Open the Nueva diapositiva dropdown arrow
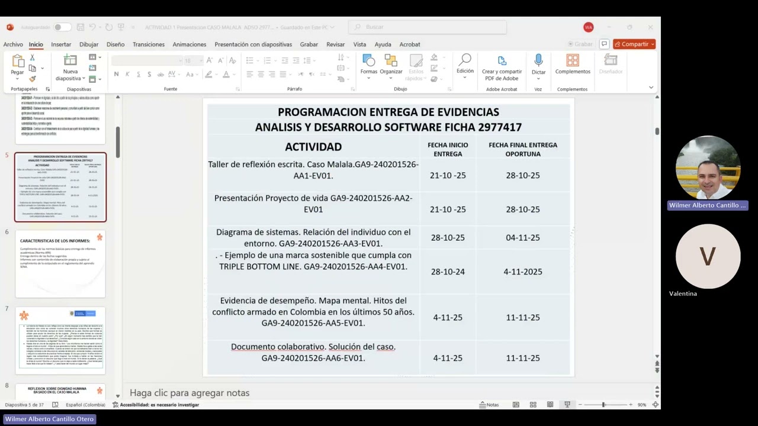 (x=83, y=79)
